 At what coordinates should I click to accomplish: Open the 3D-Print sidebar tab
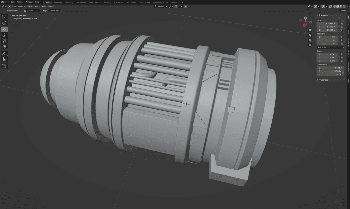pyautogui.click(x=348, y=54)
